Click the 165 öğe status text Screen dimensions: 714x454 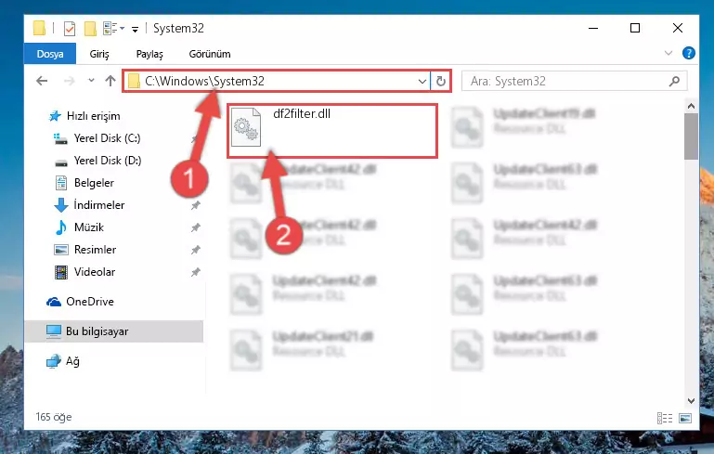(54, 417)
